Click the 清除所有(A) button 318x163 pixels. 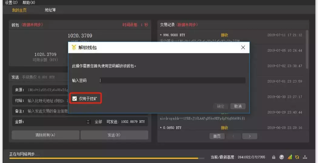pyautogui.click(x=45, y=135)
